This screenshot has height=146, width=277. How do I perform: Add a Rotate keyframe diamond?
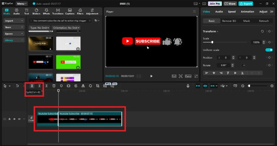tap(269, 65)
